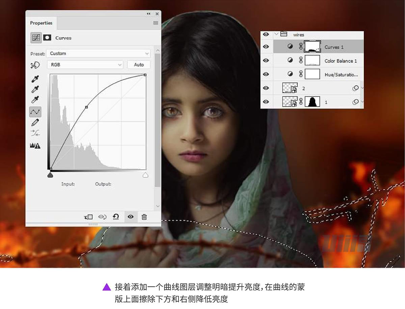
Task: Hide the Hue/Saturation layer
Action: point(266,74)
